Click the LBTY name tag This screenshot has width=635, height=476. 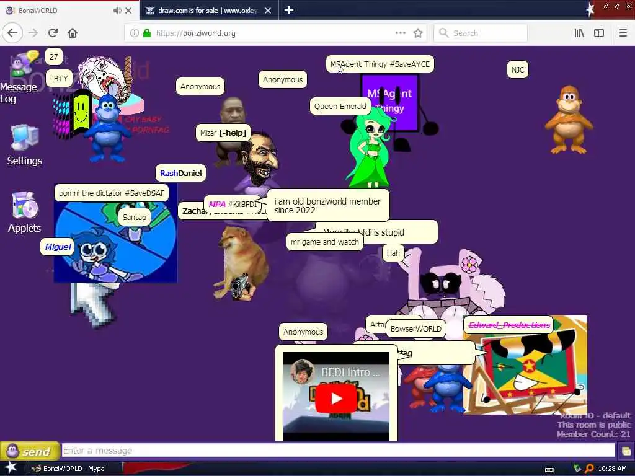coord(59,79)
